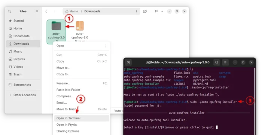Viewport: 262px width, 135px height.
Task: Click Home in the path bar
Action: 72,11
